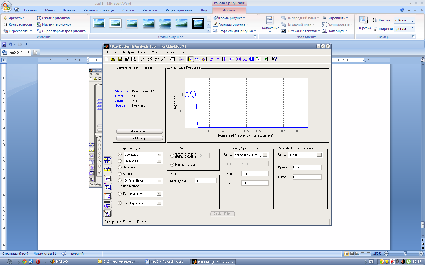Open Analysis menu in Filter Design tool
Viewport: 425px width, 265px height.
[128, 52]
